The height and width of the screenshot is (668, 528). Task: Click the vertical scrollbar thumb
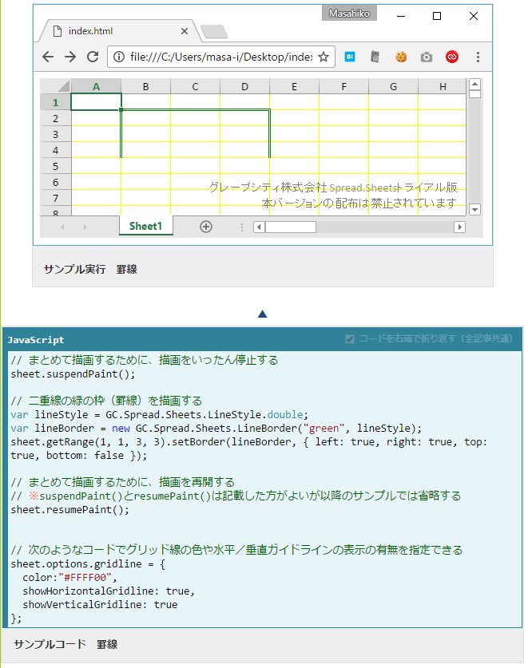tap(474, 93)
